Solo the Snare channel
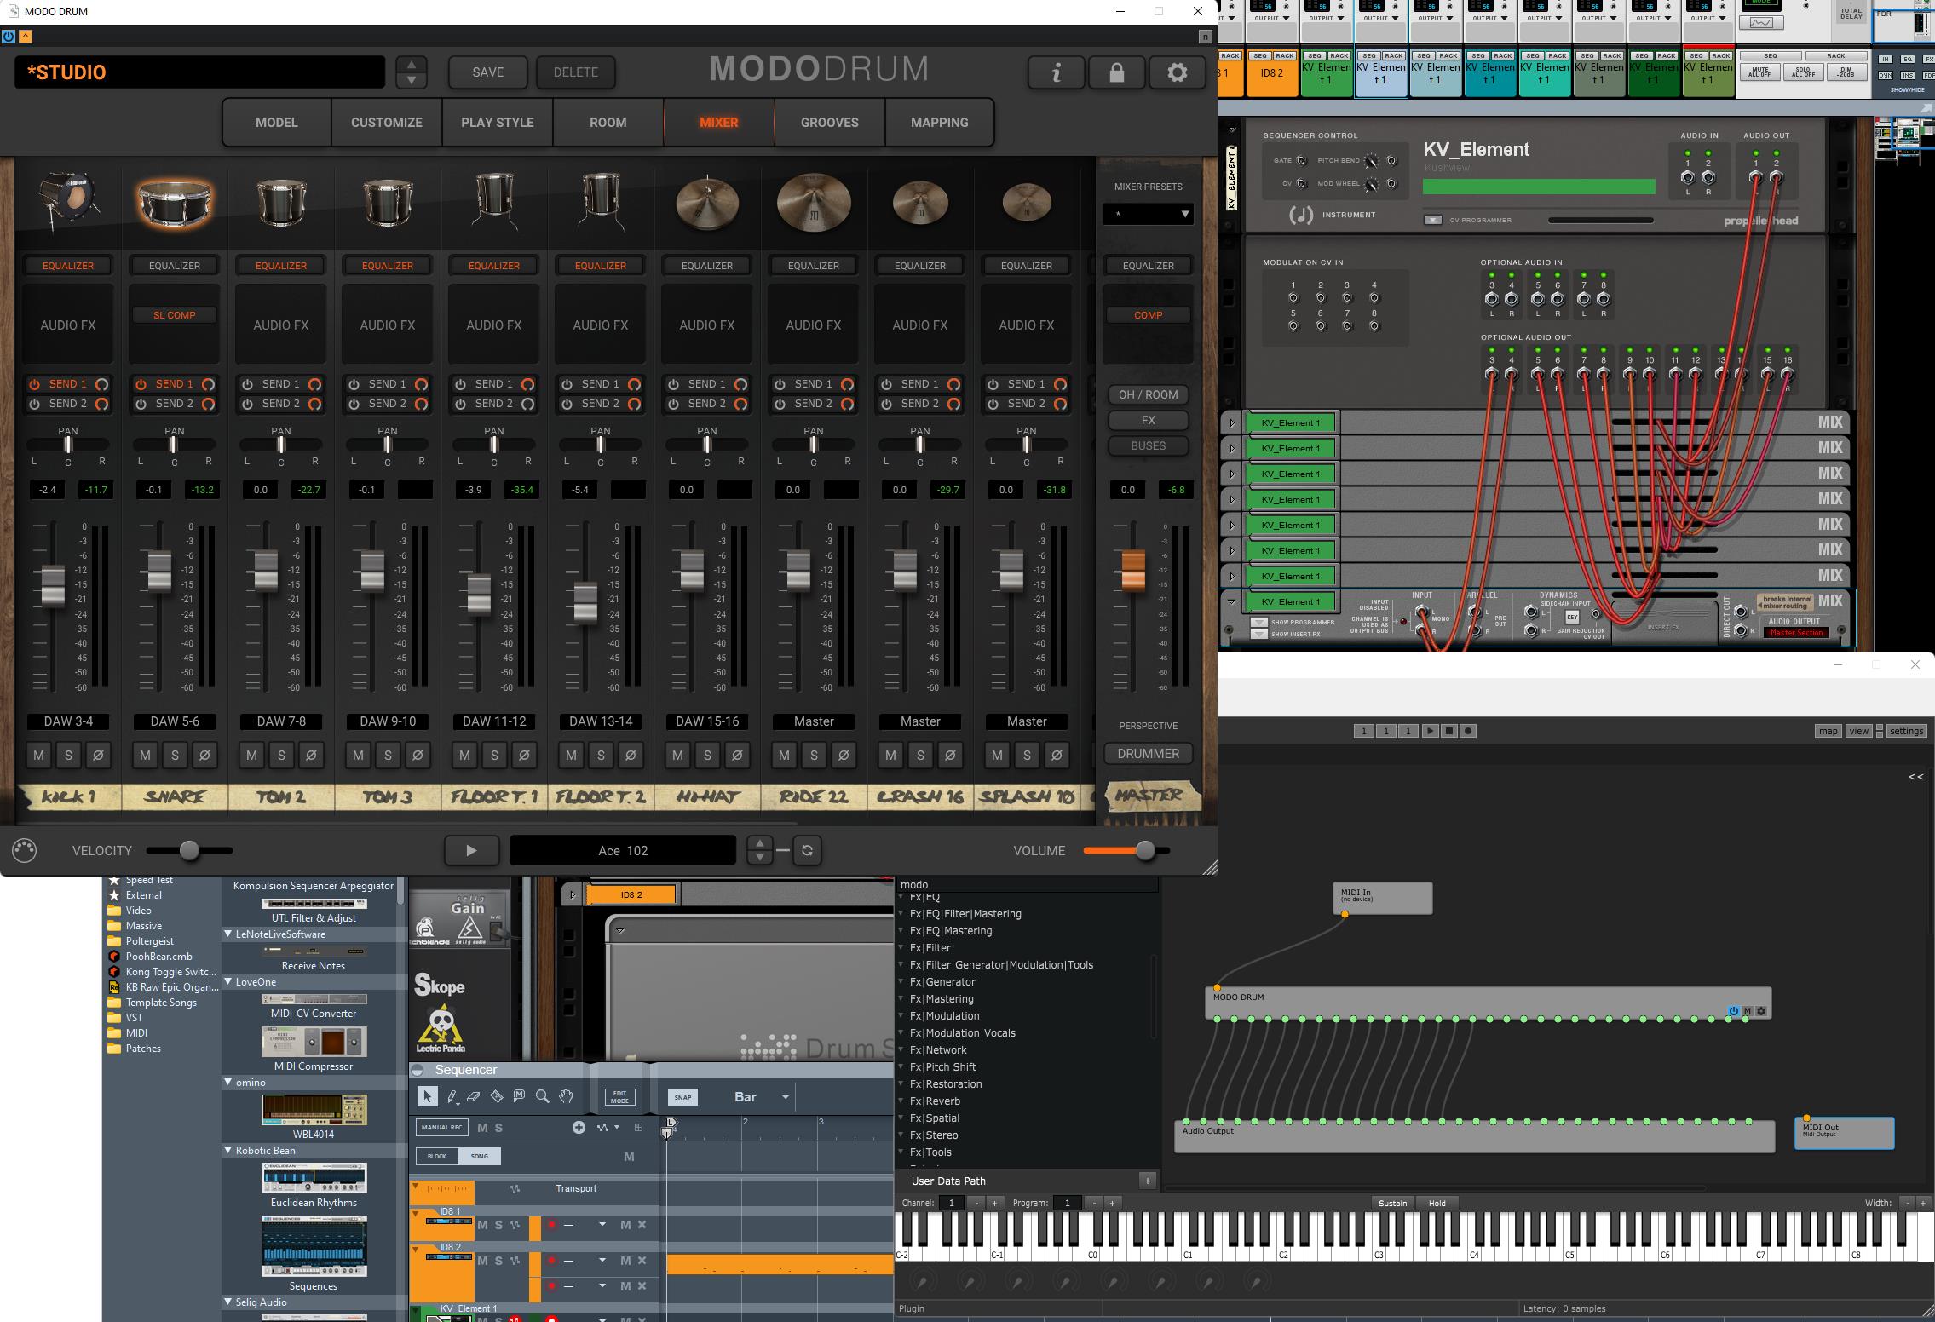 (x=175, y=755)
